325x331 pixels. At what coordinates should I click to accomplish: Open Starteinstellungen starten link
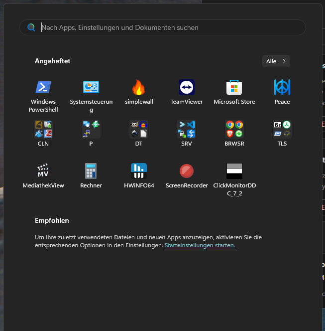tap(200, 245)
